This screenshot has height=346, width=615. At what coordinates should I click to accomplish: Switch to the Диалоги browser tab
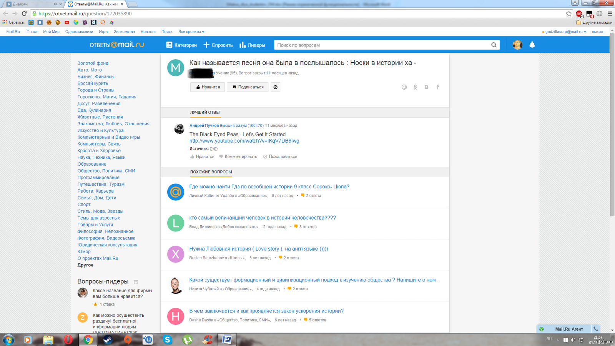point(33,4)
